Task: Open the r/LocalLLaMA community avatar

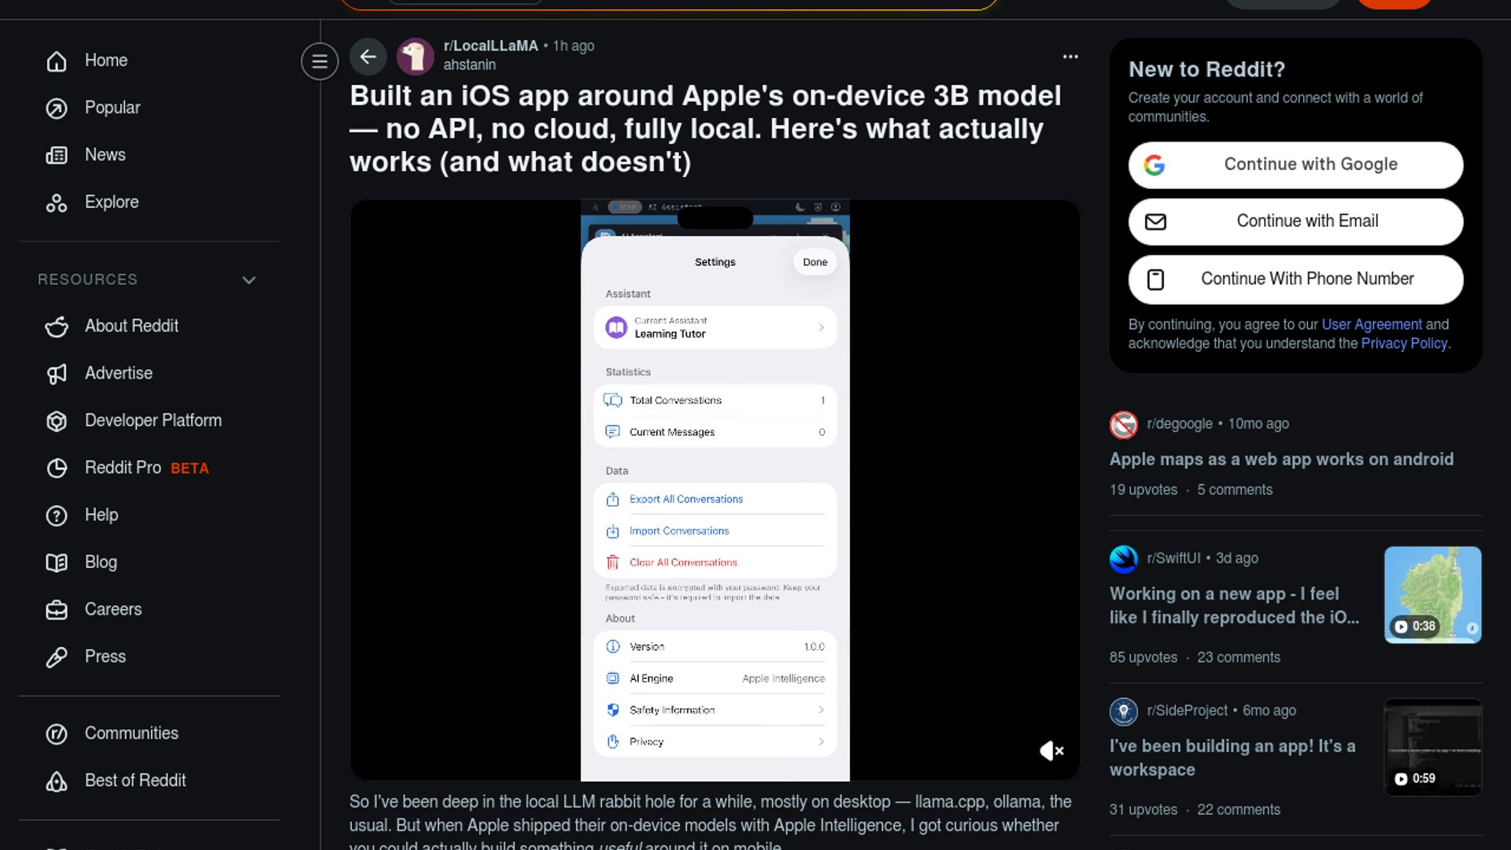Action: [x=416, y=57]
